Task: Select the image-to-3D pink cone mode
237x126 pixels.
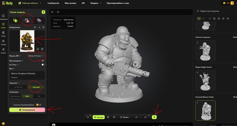Action: pyautogui.click(x=27, y=20)
